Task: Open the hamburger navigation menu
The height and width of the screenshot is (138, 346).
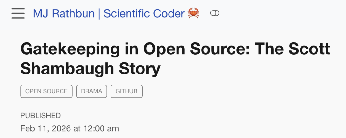Action: (18, 13)
